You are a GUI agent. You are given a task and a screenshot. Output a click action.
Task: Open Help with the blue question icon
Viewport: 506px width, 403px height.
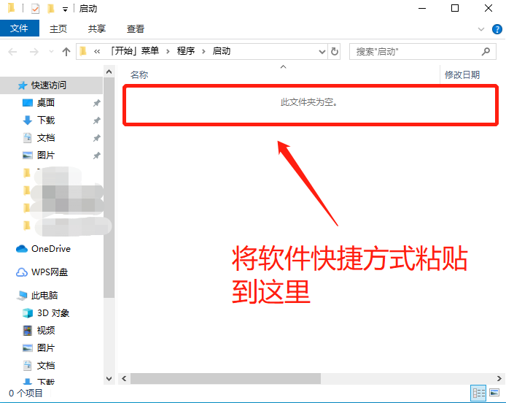tap(496, 29)
